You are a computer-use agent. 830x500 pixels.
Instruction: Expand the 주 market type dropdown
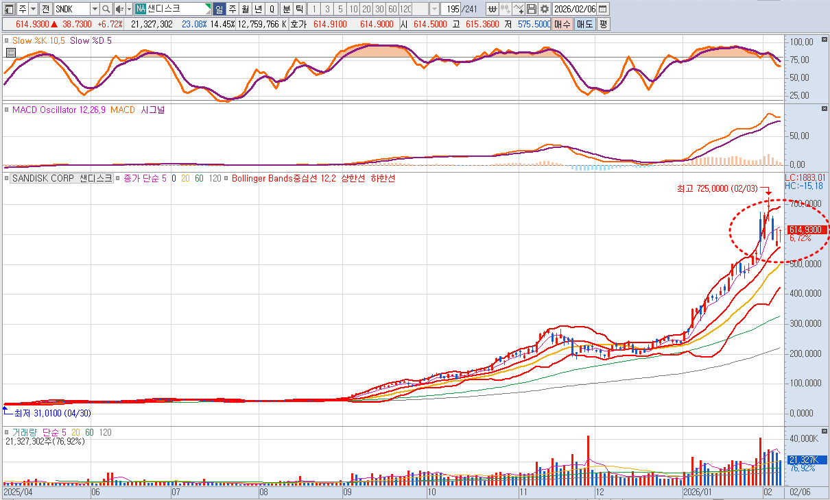click(33, 9)
